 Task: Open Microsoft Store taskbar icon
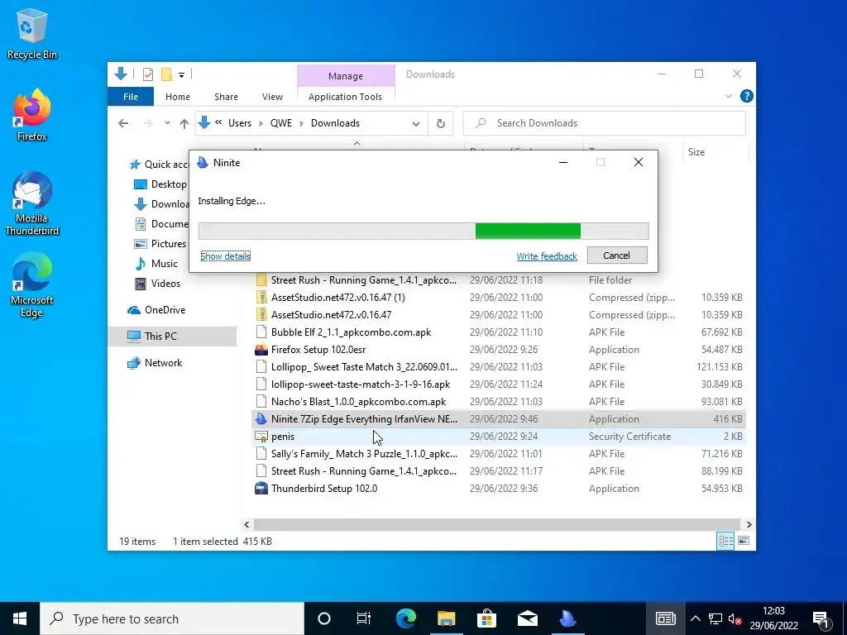(x=486, y=618)
